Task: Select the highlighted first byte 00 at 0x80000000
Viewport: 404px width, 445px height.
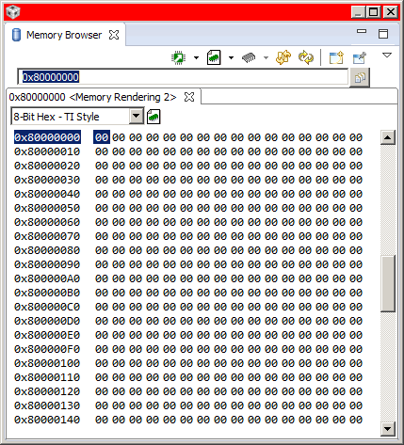Action: 102,137
